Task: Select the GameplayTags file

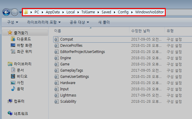Action: point(72,70)
